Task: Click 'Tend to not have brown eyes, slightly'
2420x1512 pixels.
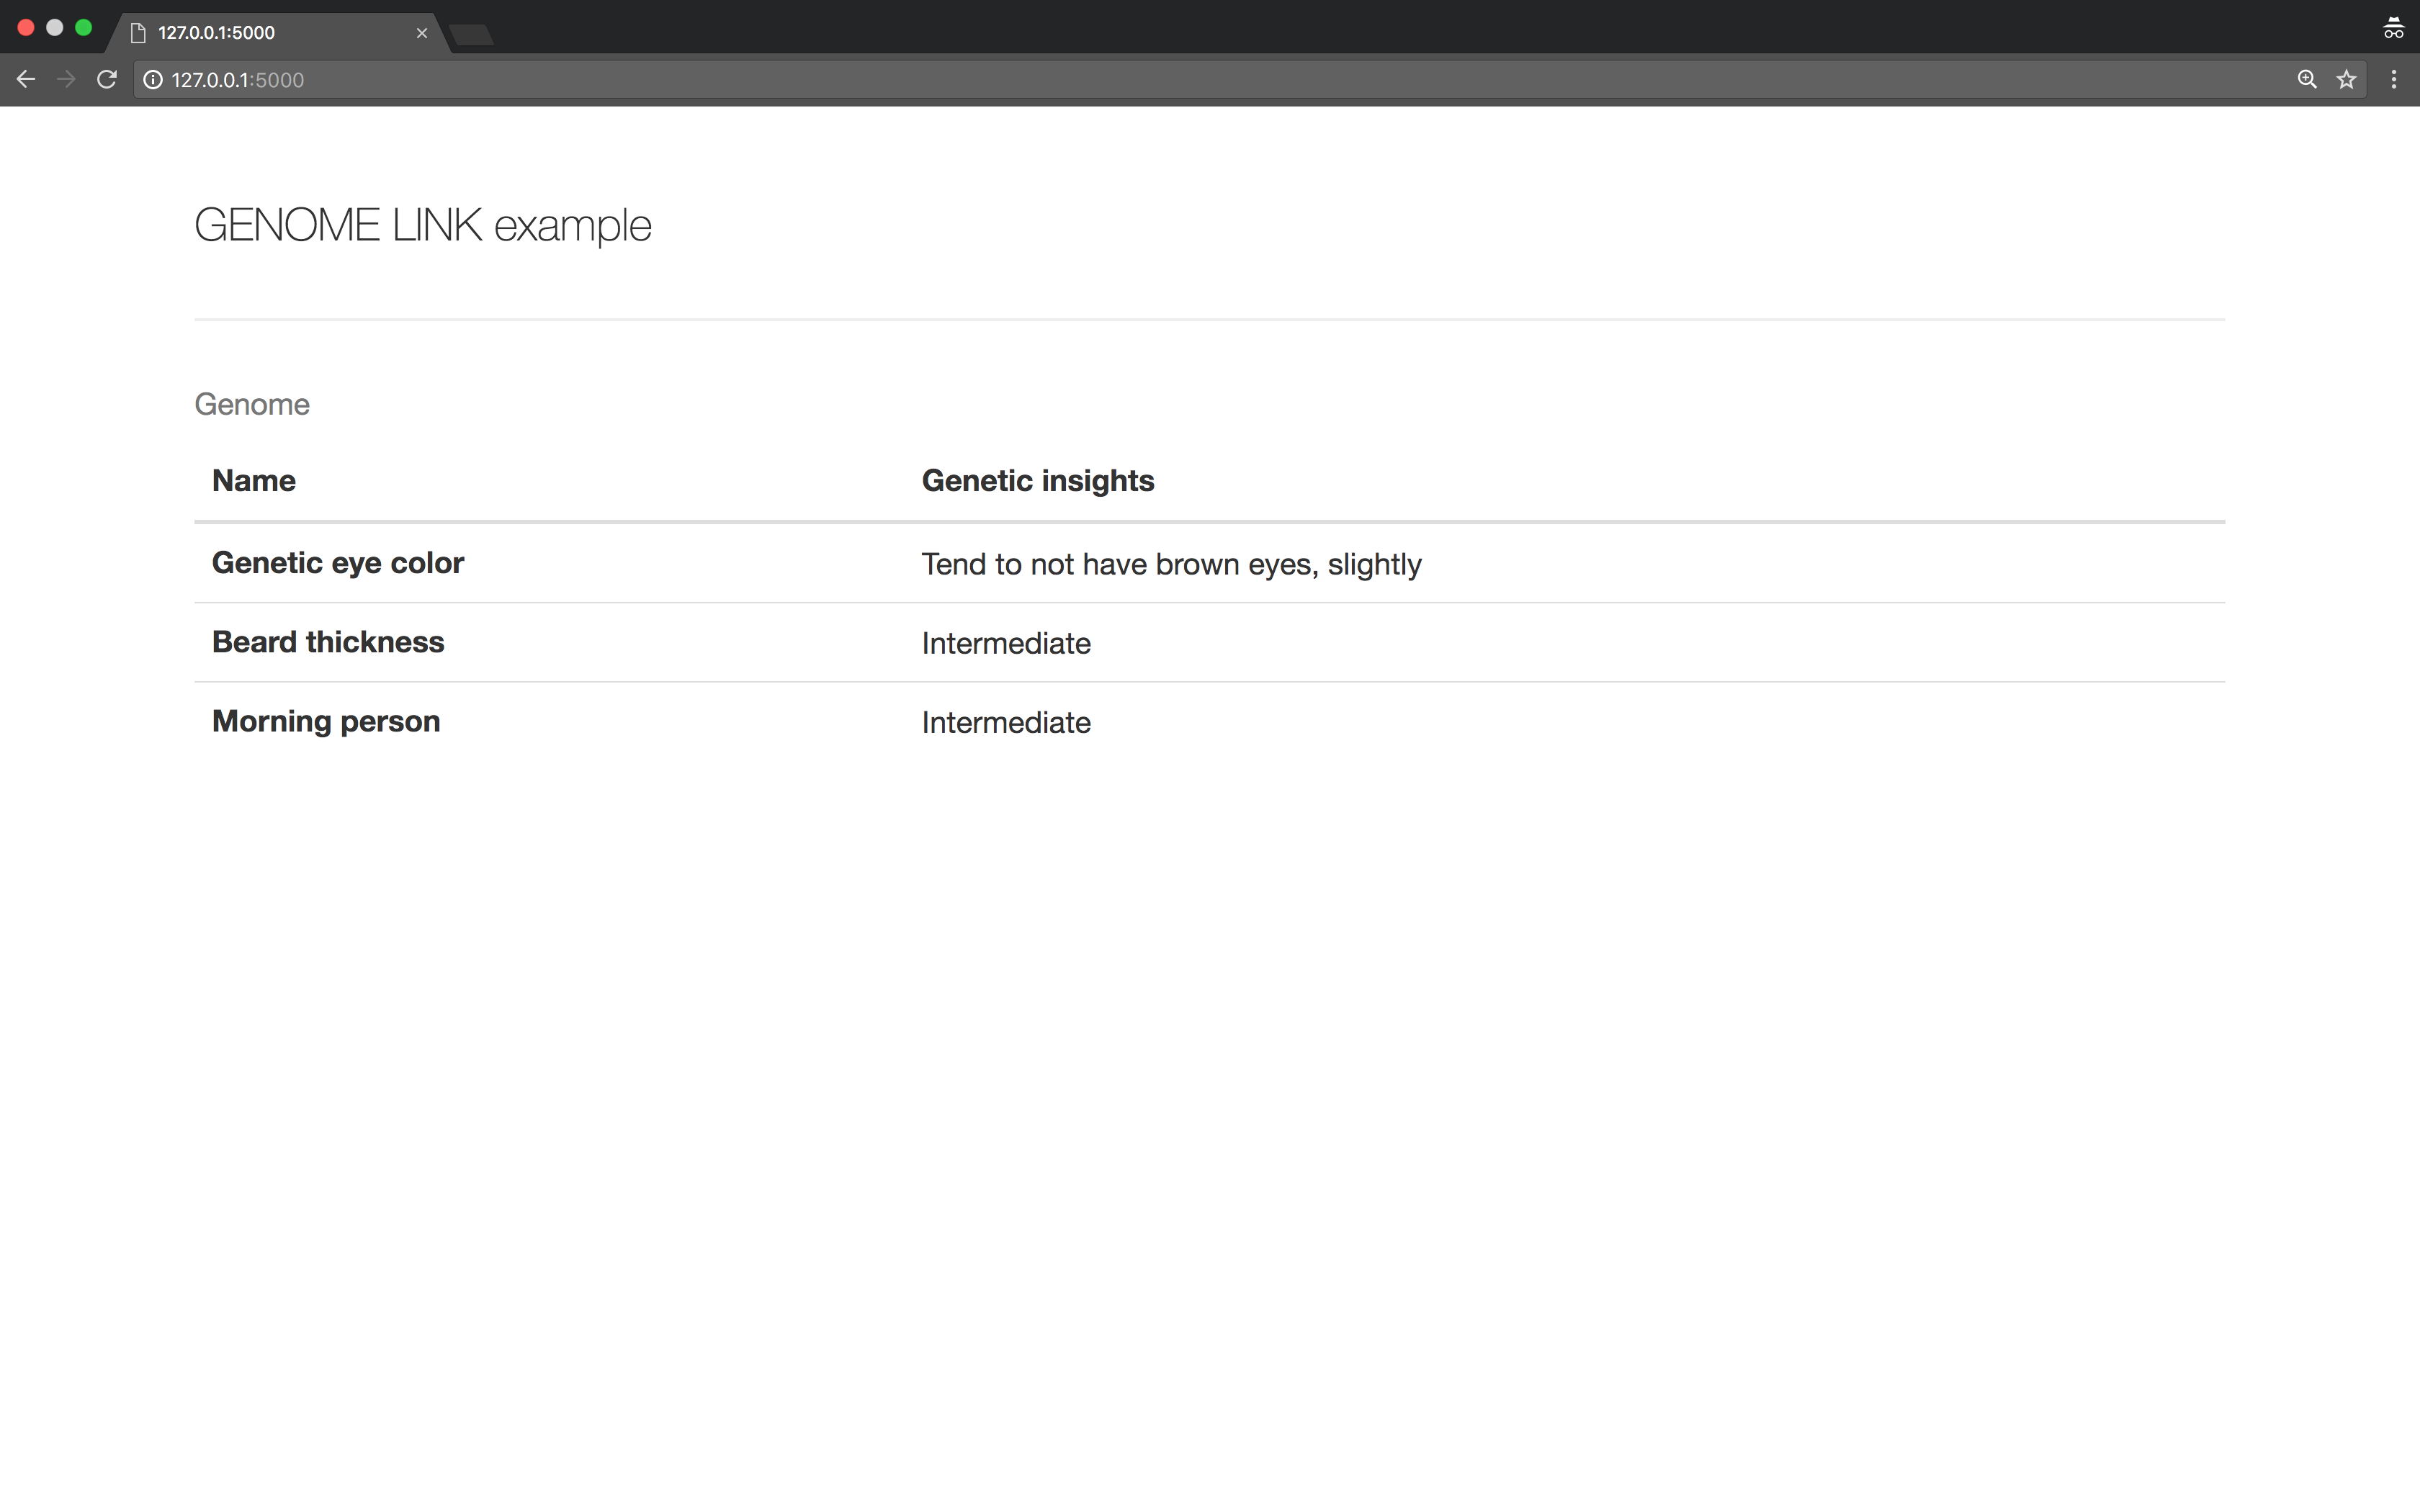Action: pyautogui.click(x=1171, y=564)
